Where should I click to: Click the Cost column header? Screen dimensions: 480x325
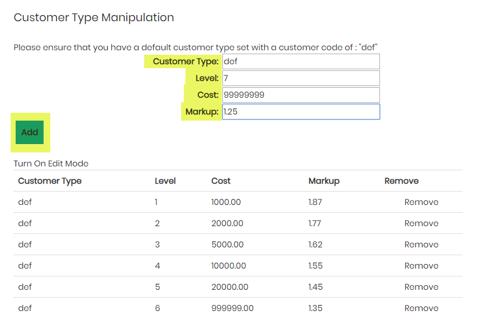[221, 181]
